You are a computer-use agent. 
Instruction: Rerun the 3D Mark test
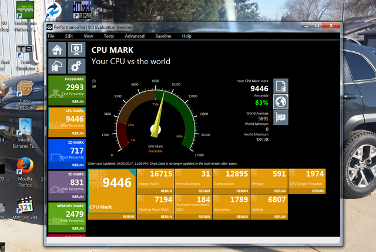(x=78, y=197)
